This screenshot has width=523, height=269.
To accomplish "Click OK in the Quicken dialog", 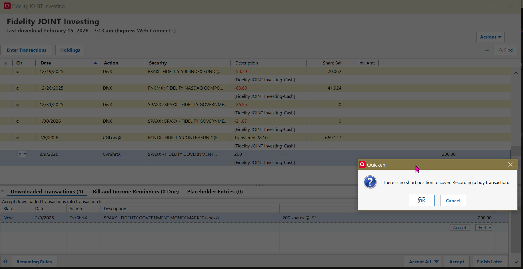I will pyautogui.click(x=422, y=201).
